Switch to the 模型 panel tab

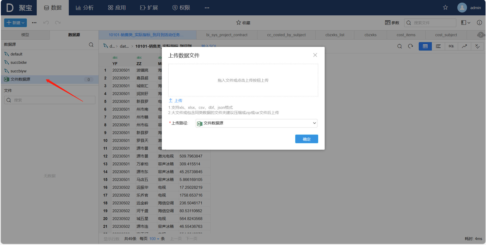[x=25, y=35]
